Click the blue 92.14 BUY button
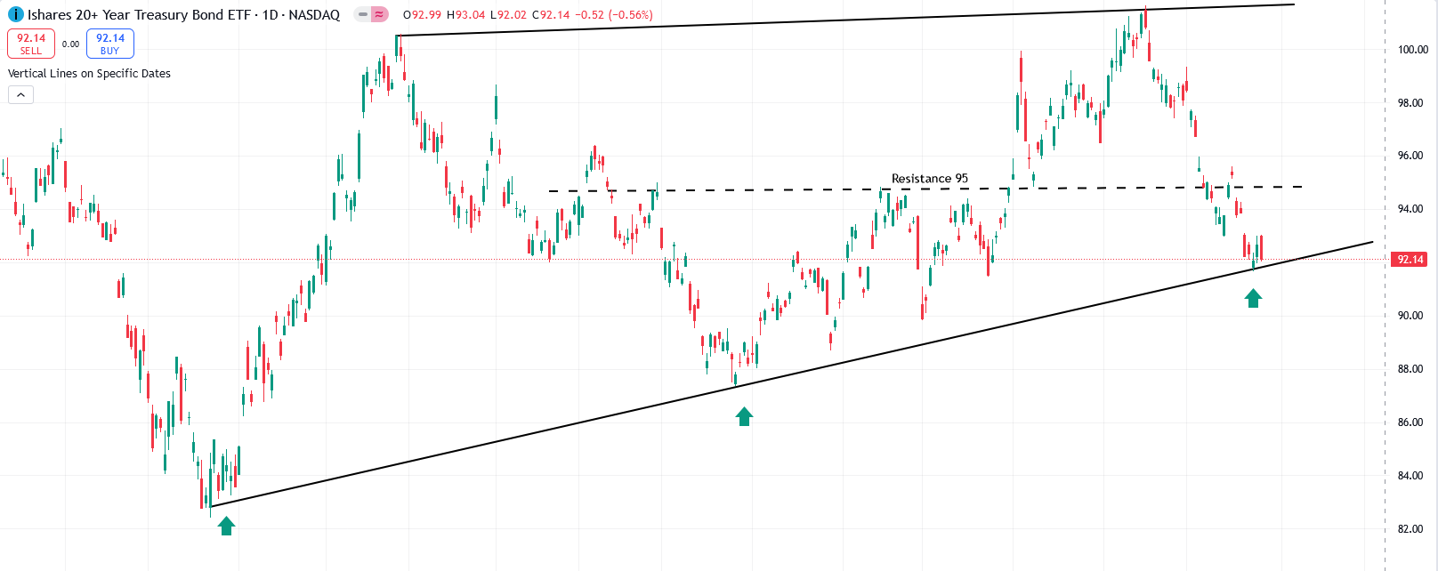The width and height of the screenshot is (1438, 571). coord(110,44)
